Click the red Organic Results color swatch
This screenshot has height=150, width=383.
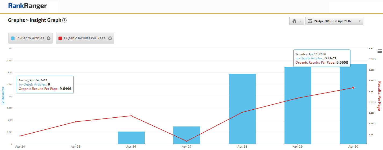(x=60, y=38)
